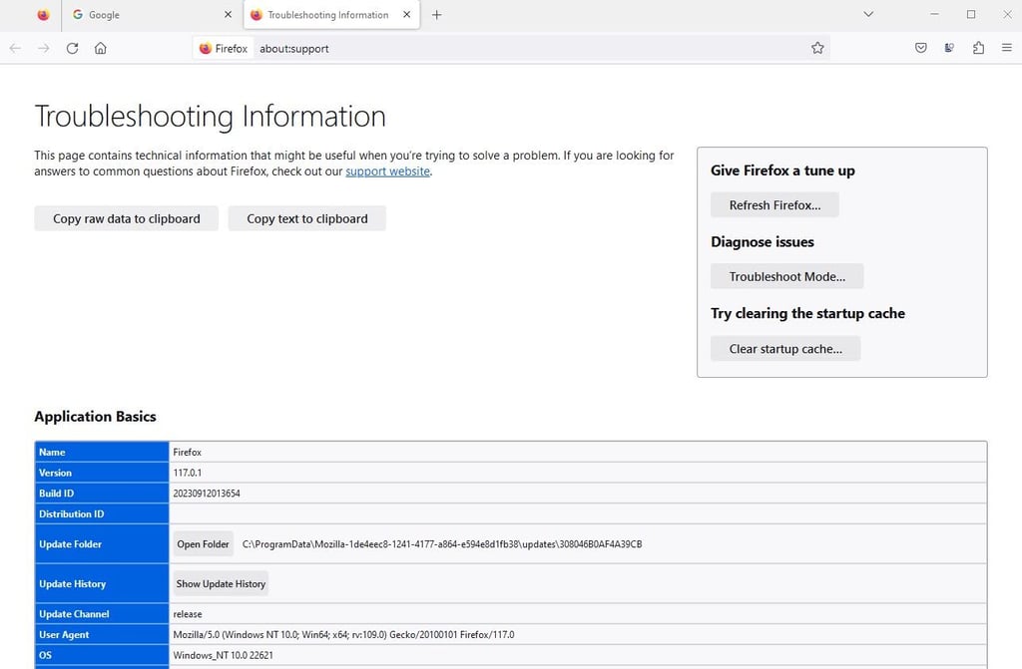Image resolution: width=1022 pixels, height=669 pixels.
Task: Click Copy text to clipboard
Action: pos(307,219)
